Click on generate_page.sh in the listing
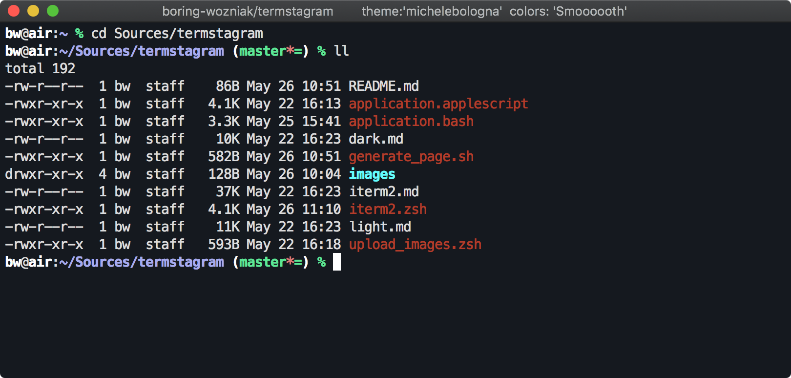This screenshot has height=378, width=791. [x=411, y=157]
